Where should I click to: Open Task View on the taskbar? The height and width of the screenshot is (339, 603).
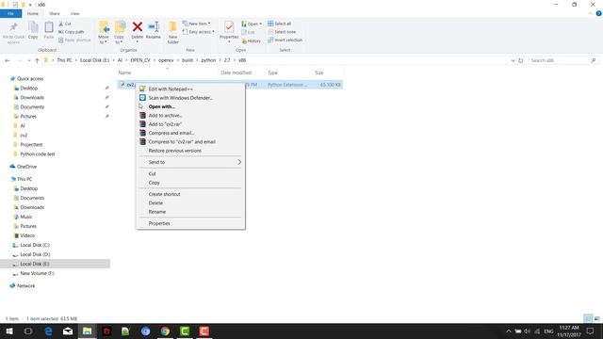tap(28, 331)
